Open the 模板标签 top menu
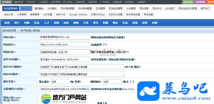The image size is (214, 104). (x=19, y=2)
